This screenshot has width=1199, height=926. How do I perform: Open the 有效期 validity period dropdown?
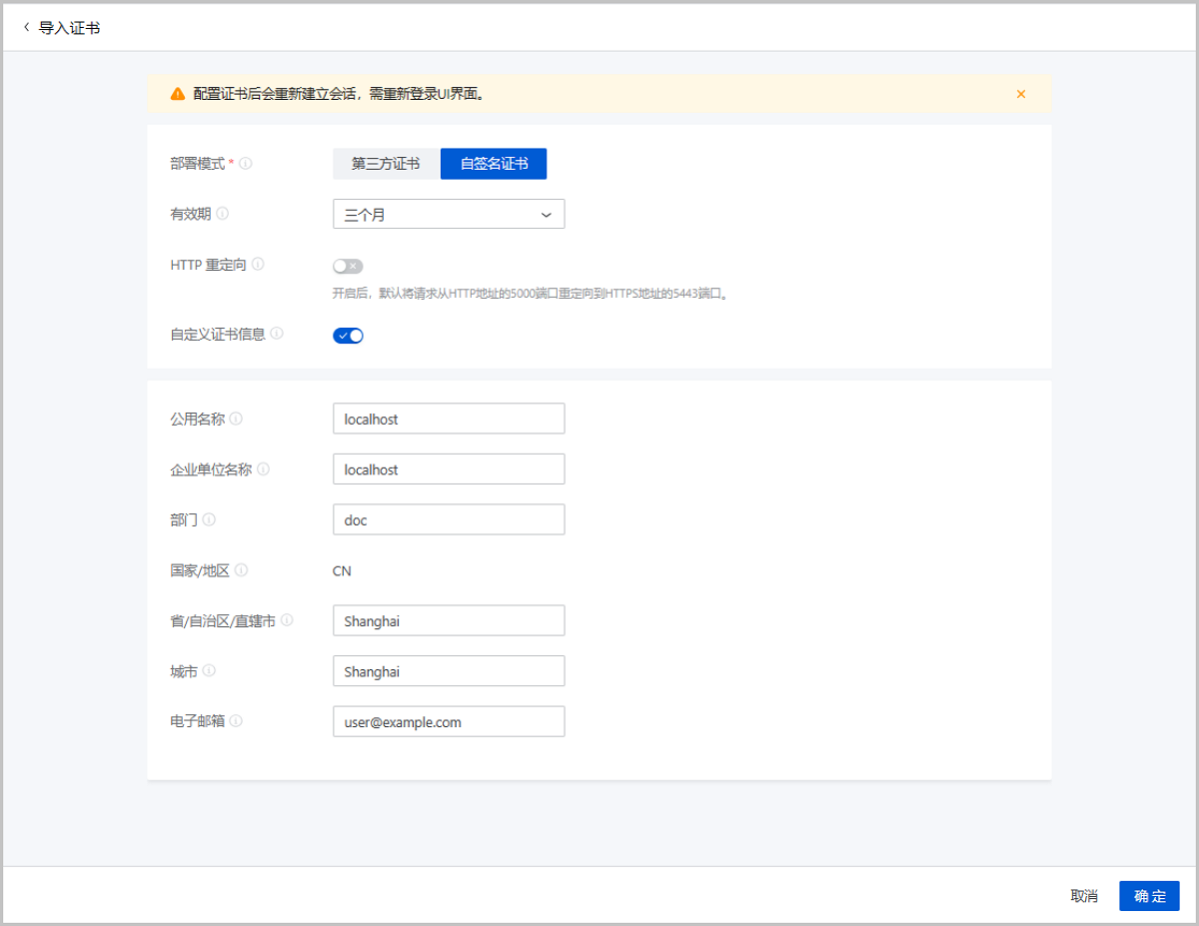point(449,213)
